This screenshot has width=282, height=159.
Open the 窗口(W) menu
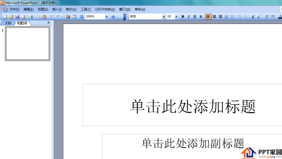coord(125,9)
